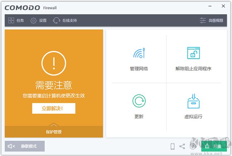
Task: Click the 虚拟运行 text label
Action: click(x=193, y=117)
